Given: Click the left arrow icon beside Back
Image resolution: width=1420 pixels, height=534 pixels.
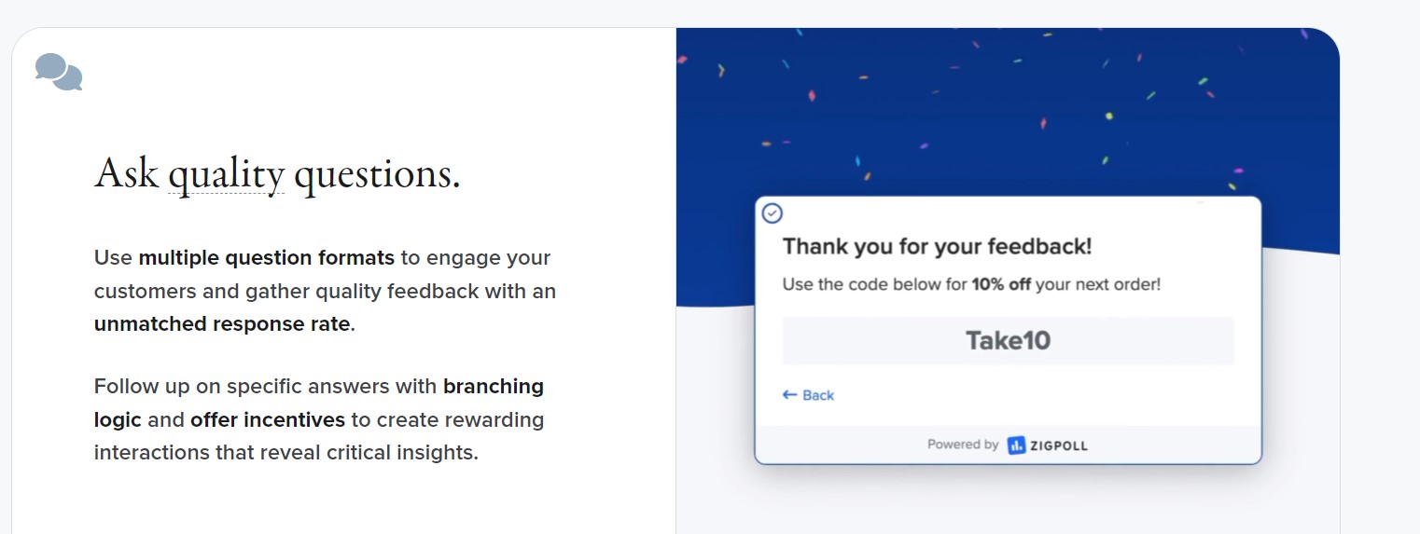Looking at the screenshot, I should pyautogui.click(x=789, y=395).
